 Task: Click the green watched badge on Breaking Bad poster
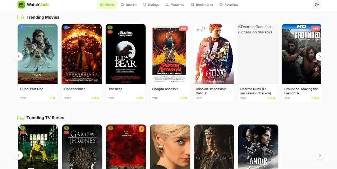[22, 128]
